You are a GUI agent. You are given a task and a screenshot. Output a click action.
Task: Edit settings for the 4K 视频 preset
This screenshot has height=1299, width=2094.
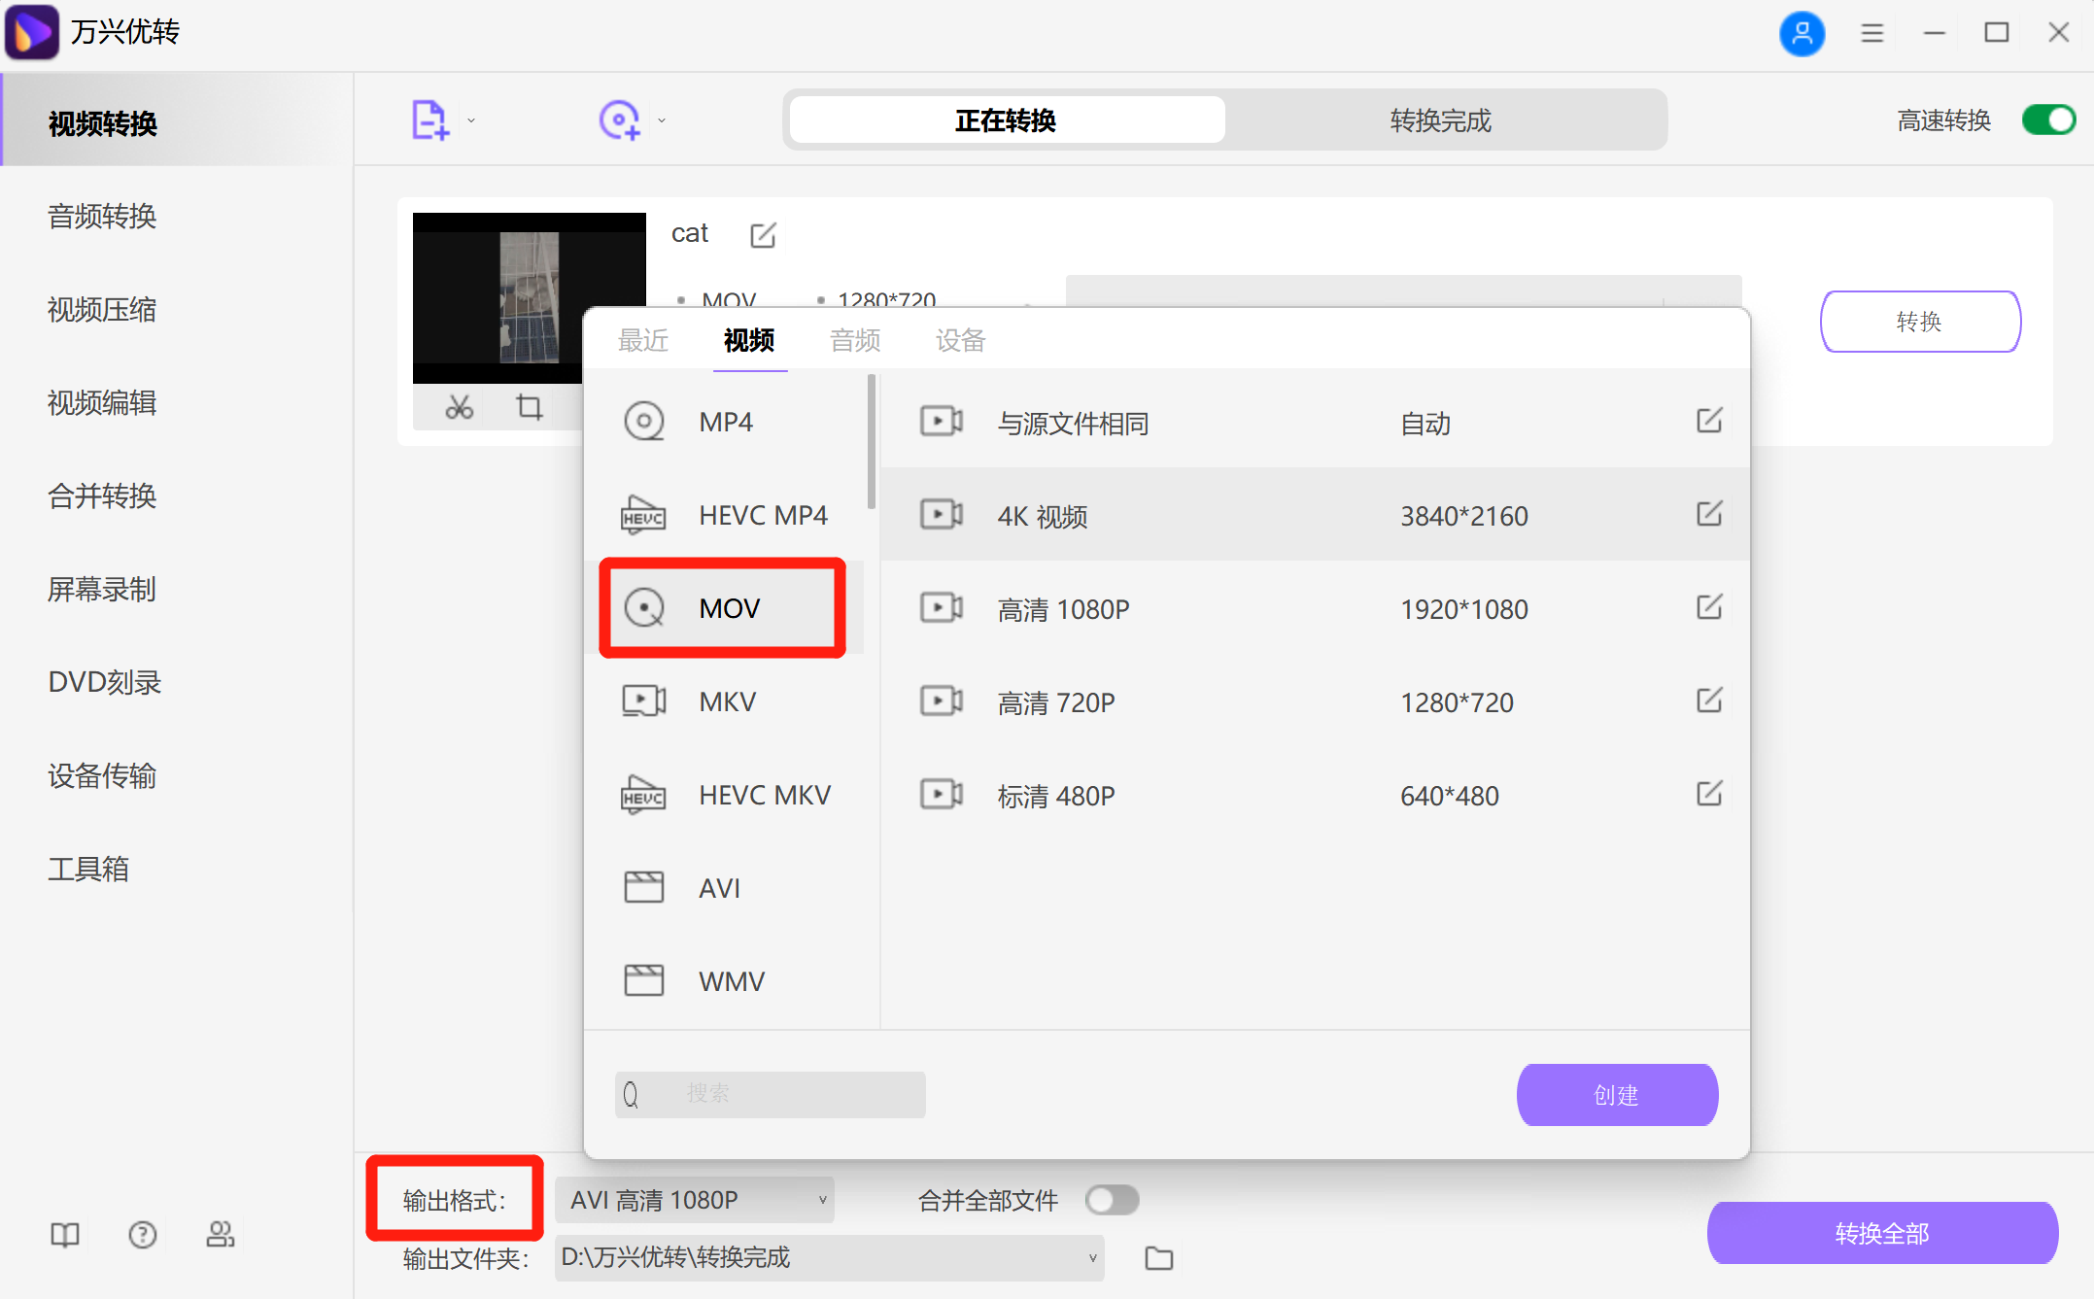pos(1708,515)
